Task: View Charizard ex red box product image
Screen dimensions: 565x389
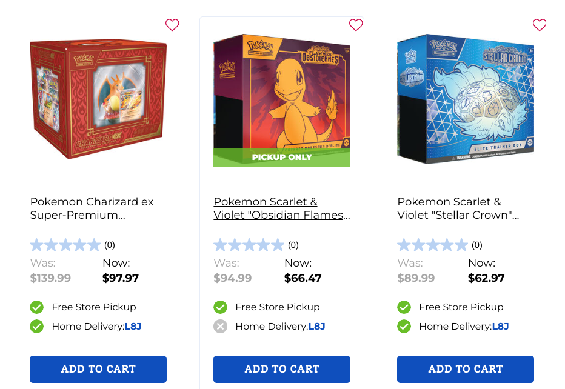Action: (x=98, y=99)
